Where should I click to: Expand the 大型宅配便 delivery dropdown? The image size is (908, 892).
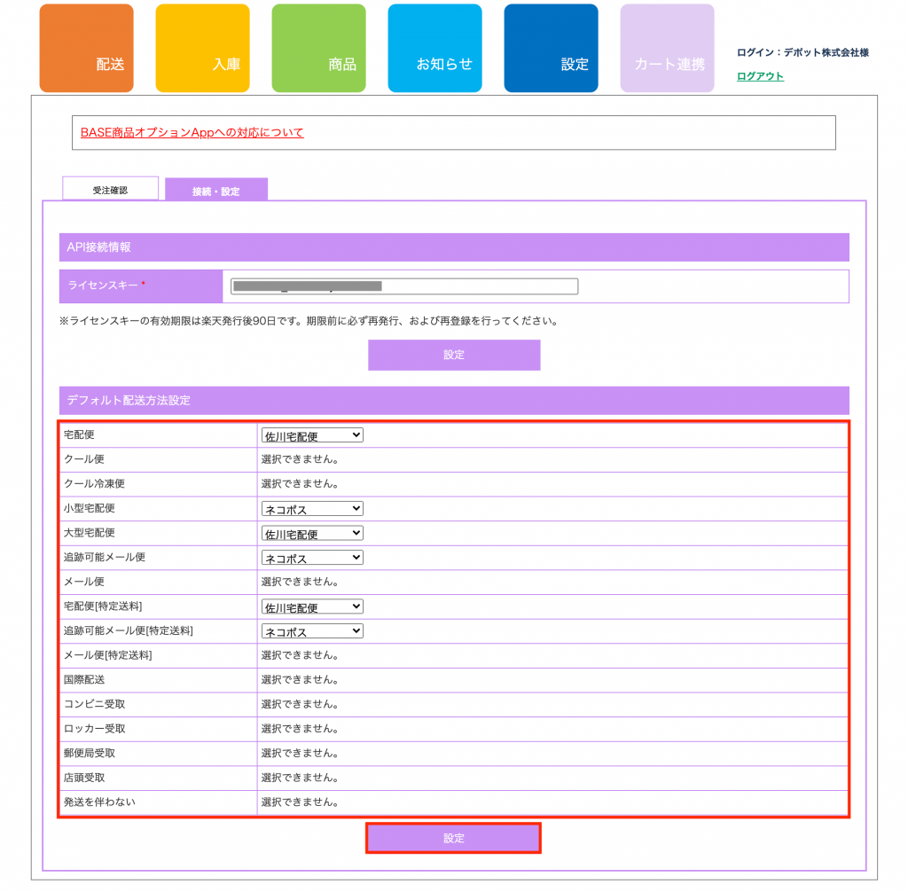[312, 533]
